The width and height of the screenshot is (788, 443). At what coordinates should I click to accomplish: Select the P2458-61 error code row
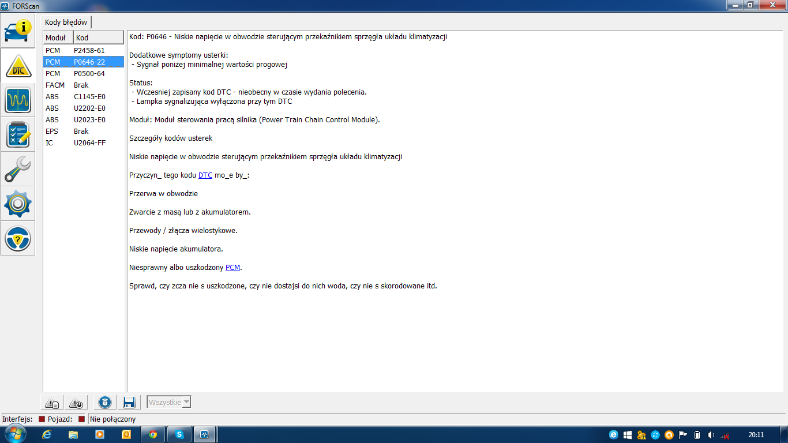tap(84, 51)
